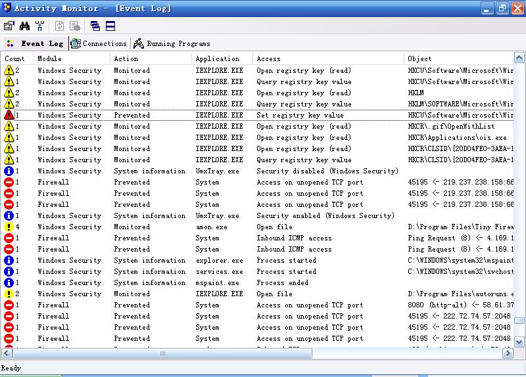Click the red warning icon on the Set registry key value row
The image size is (526, 377).
point(9,115)
